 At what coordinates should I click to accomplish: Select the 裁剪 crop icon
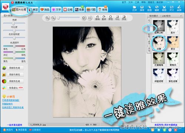(x=164, y=8)
